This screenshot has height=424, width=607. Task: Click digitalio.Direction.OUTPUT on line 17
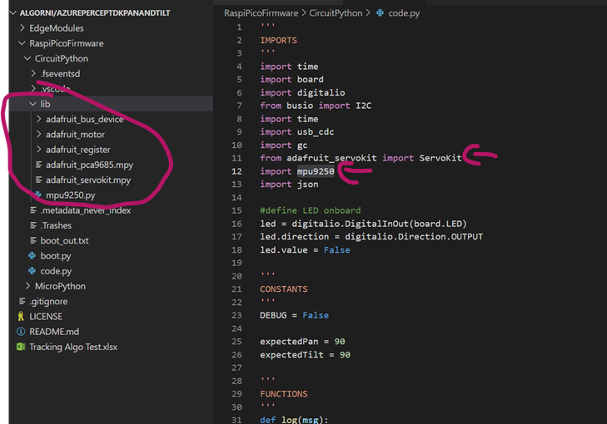pos(414,237)
